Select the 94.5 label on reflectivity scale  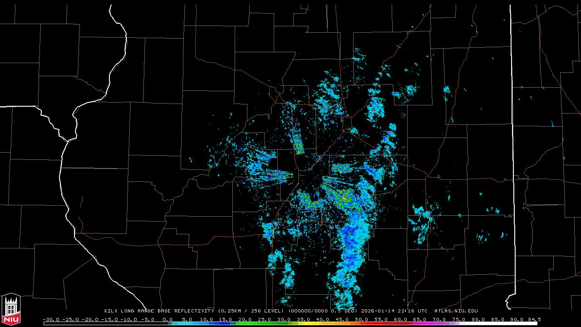click(x=534, y=319)
